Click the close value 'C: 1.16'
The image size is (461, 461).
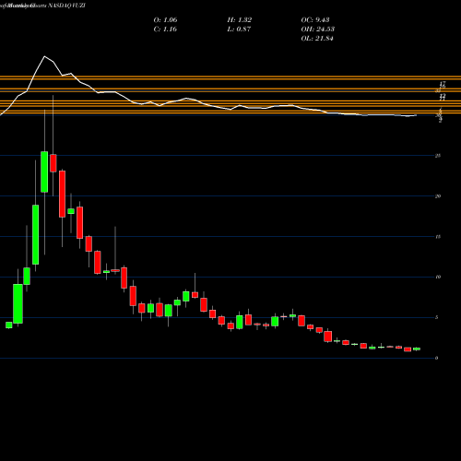click(165, 29)
